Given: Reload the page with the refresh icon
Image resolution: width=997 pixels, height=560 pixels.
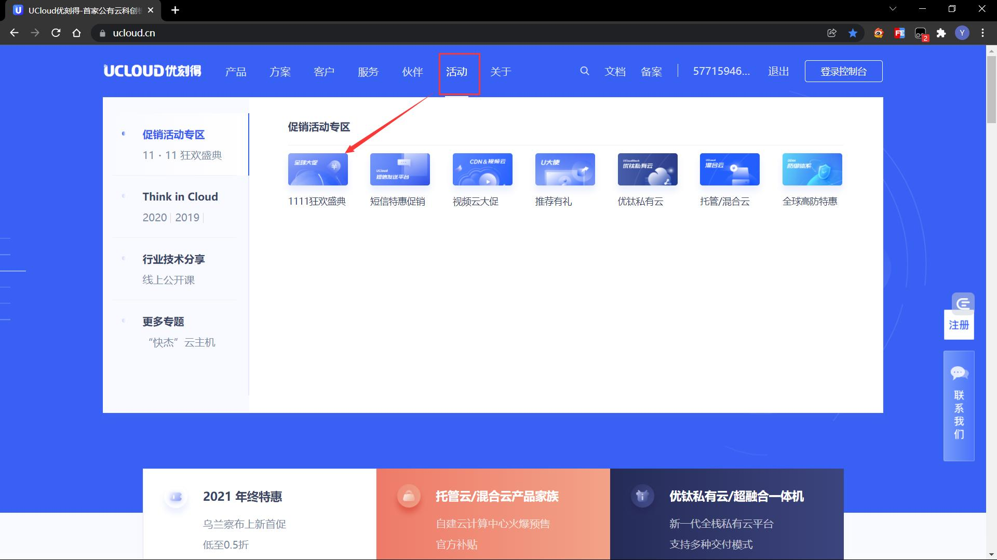Looking at the screenshot, I should pos(56,33).
